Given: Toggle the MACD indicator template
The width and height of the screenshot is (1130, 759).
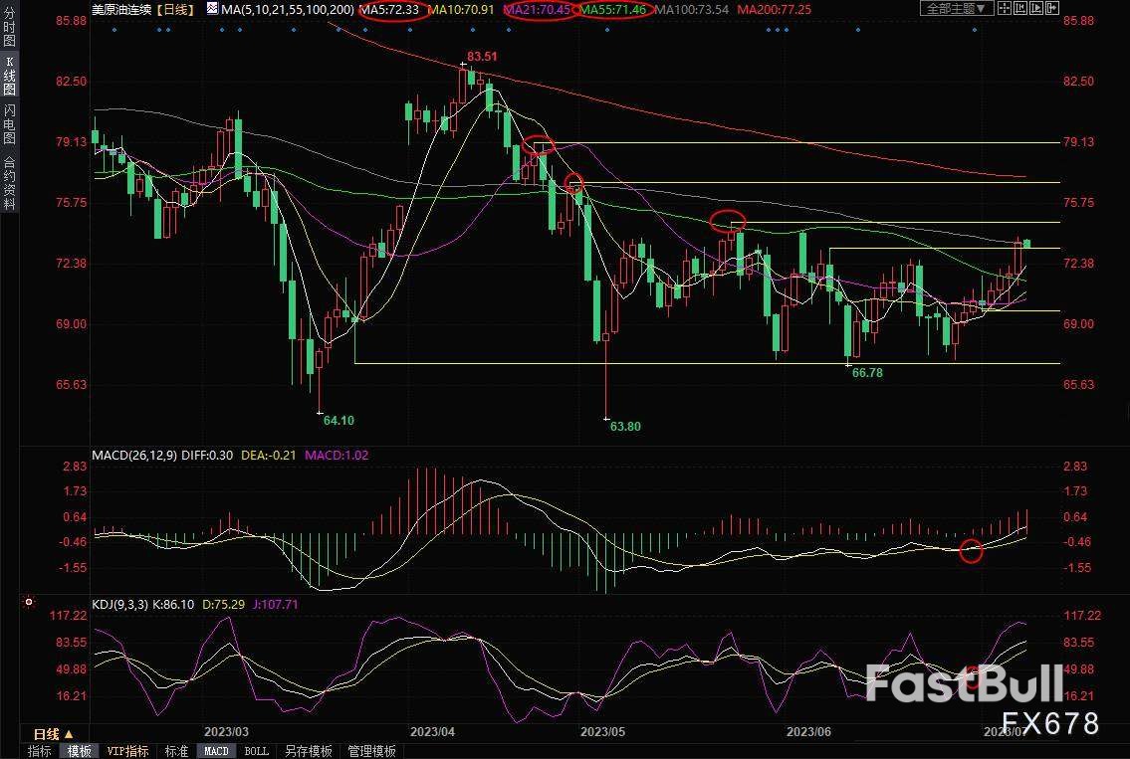Looking at the screenshot, I should pos(216,751).
